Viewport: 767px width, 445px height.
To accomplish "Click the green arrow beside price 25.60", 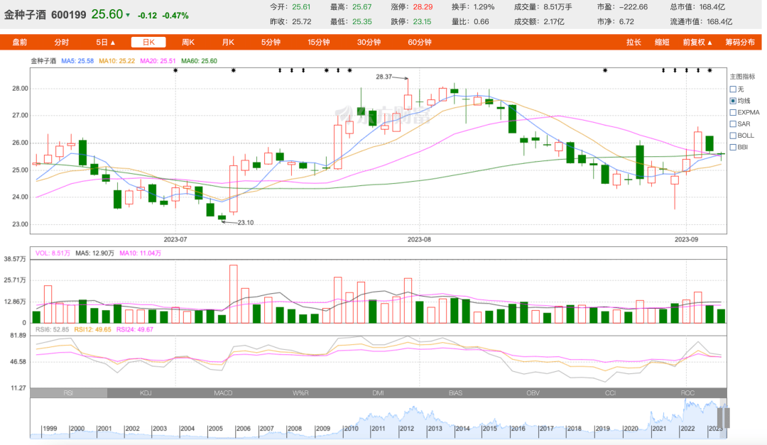I will coord(128,15).
